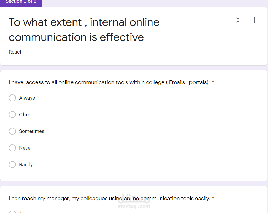This screenshot has height=213, width=268.
Task: Click the question about reaching manager and colleagues
Action: click(x=109, y=199)
